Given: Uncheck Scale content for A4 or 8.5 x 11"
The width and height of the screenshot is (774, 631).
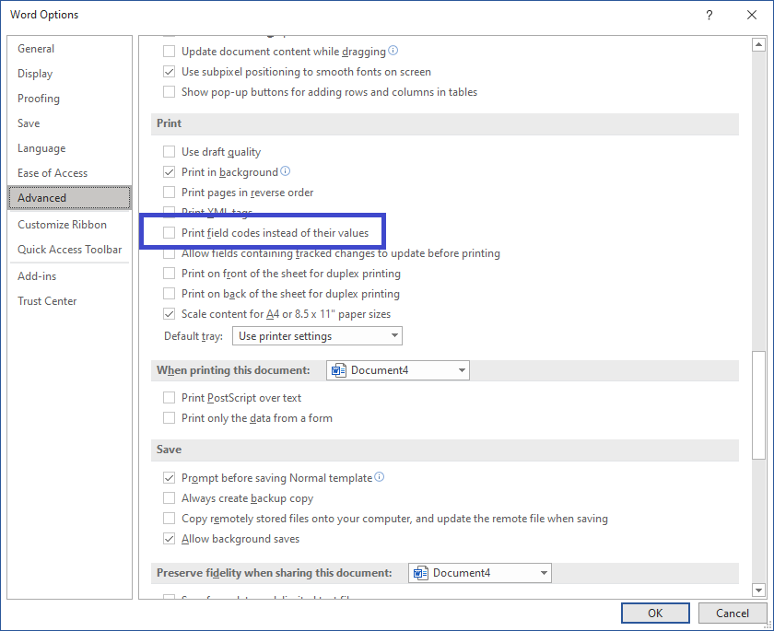Looking at the screenshot, I should point(169,314).
